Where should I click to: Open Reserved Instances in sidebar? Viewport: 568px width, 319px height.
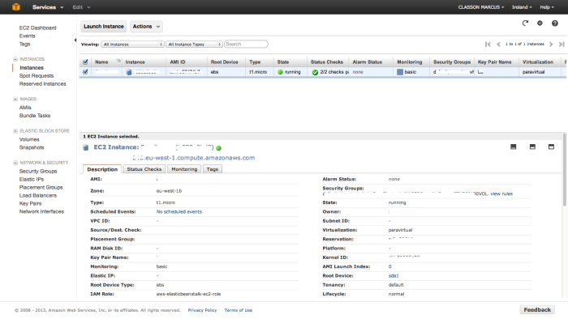pos(43,84)
